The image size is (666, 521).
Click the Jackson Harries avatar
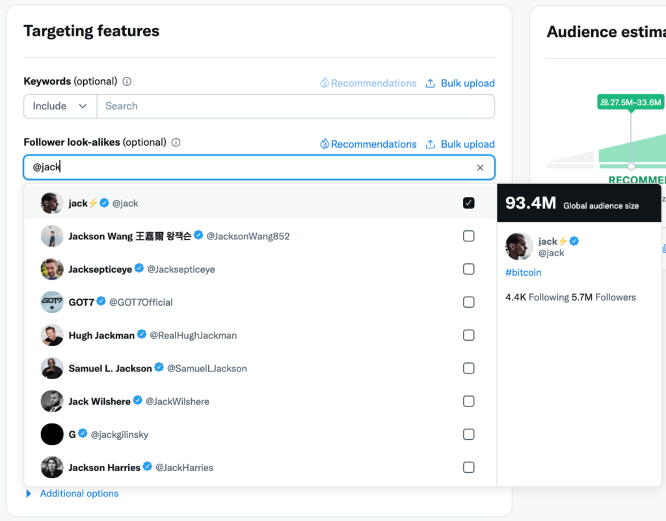52,467
